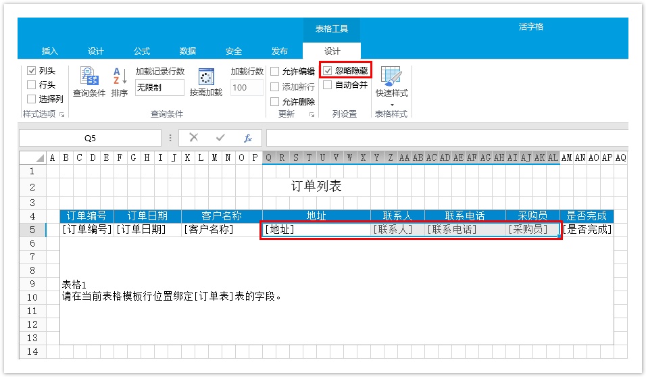Screen dimensions: 646x377
Task: Open the 公式 ribbon tab
Action: [x=142, y=51]
